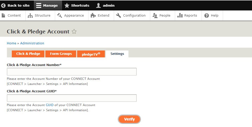252x127 pixels.
Task: Go to Administration breadcrumb link
Action: tap(32, 43)
